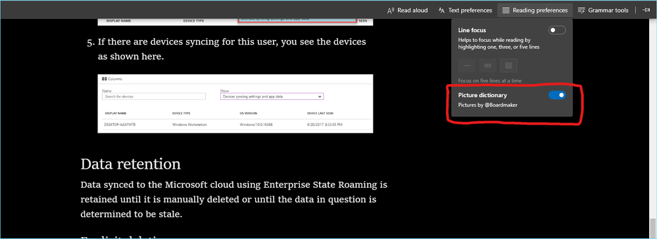Open Grammar tools
The height and width of the screenshot is (239, 657).
click(x=602, y=10)
